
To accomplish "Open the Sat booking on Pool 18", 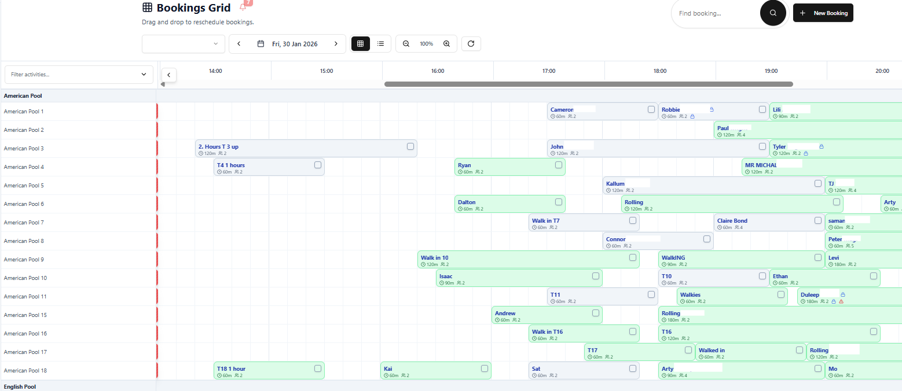I will [584, 371].
